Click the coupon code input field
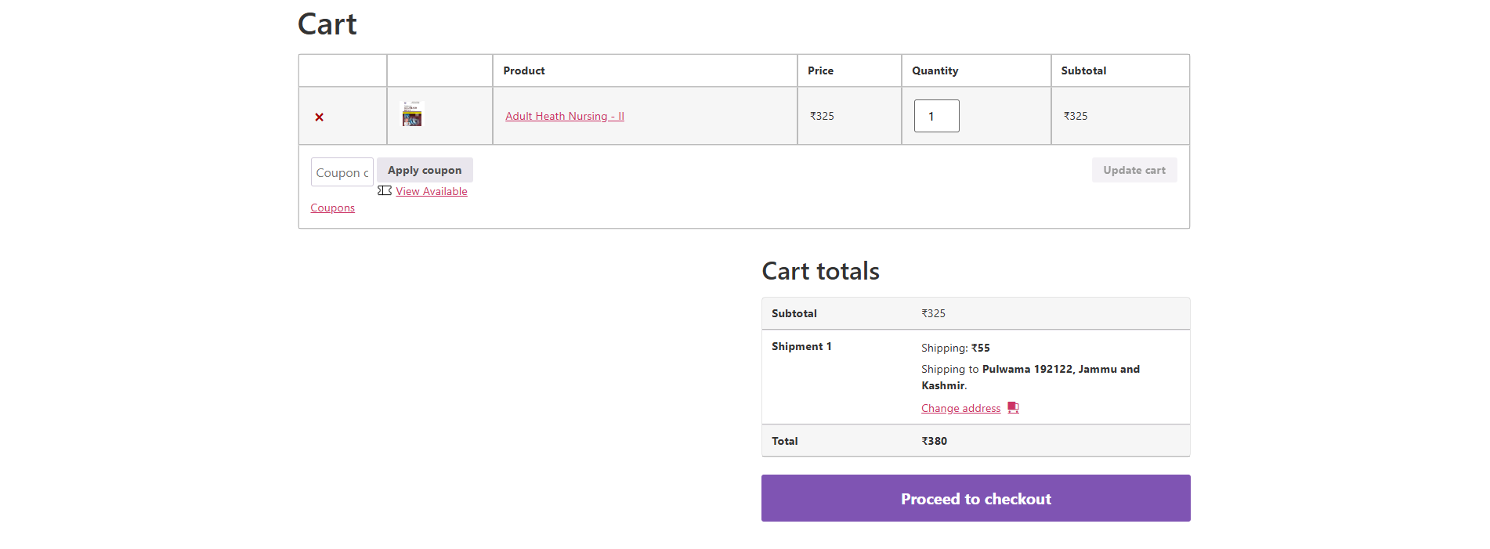This screenshot has width=1490, height=549. [x=342, y=172]
